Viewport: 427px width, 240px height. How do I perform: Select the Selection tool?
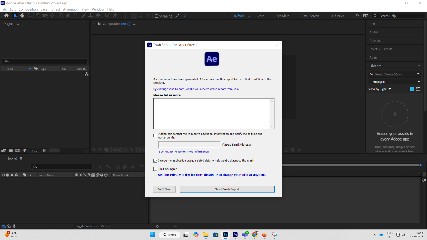(15, 16)
